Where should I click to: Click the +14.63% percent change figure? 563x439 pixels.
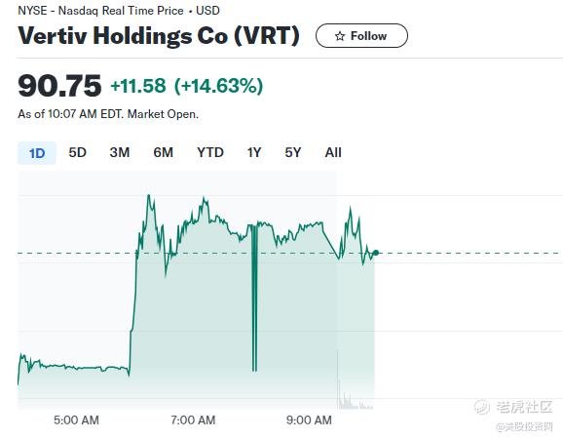[x=218, y=86]
